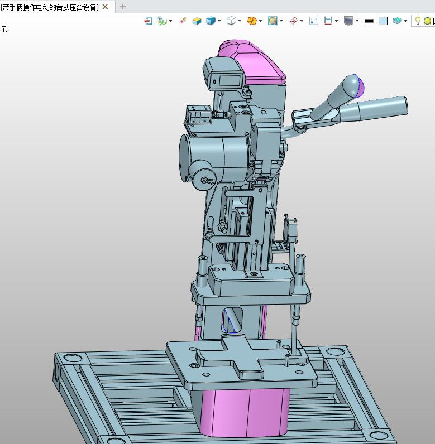Open dropdown beside the wireframe cube icon
This screenshot has width=435, height=444.
pyautogui.click(x=240, y=21)
